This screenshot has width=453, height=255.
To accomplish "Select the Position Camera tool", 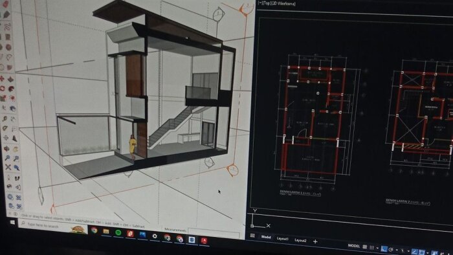I will pos(8,177).
